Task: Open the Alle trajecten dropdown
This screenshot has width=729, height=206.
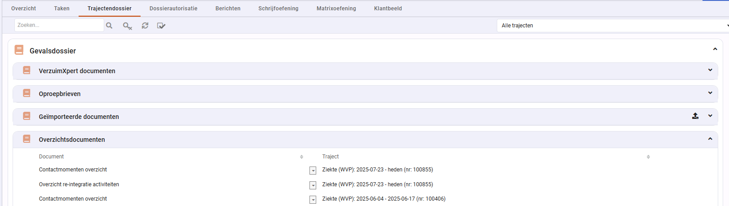Action: [613, 26]
